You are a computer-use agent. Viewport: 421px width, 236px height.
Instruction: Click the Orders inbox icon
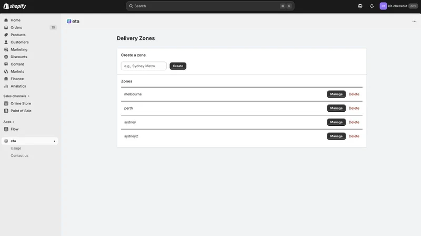[x=6, y=27]
